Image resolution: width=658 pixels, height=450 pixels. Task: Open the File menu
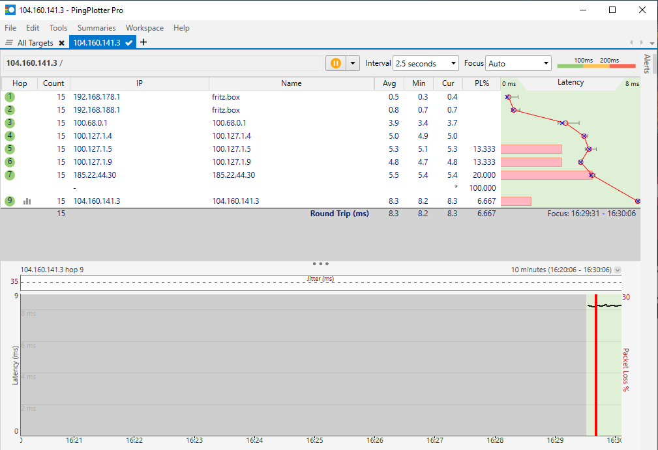pyautogui.click(x=10, y=27)
